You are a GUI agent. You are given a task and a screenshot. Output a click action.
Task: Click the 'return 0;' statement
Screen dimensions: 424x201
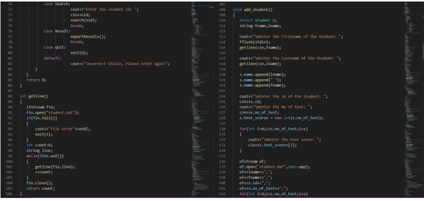pyautogui.click(x=36, y=80)
